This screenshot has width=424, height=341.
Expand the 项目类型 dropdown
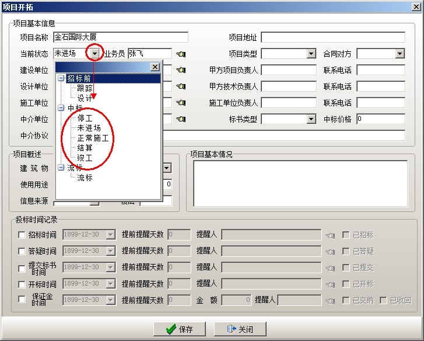pyautogui.click(x=311, y=54)
